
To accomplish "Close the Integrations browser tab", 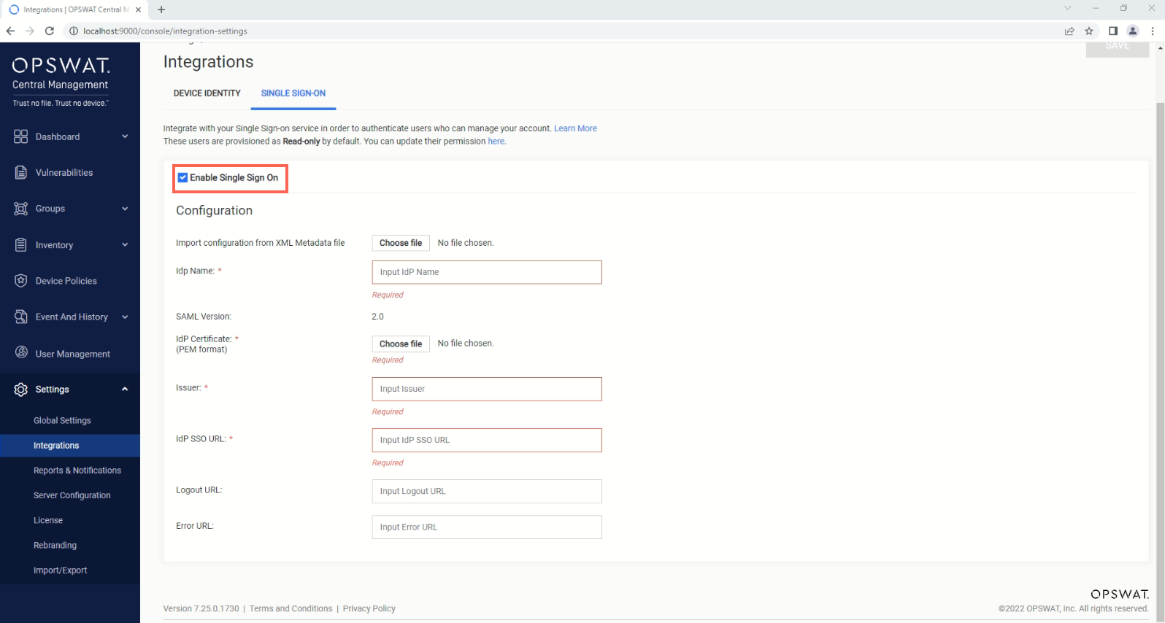I will (138, 9).
